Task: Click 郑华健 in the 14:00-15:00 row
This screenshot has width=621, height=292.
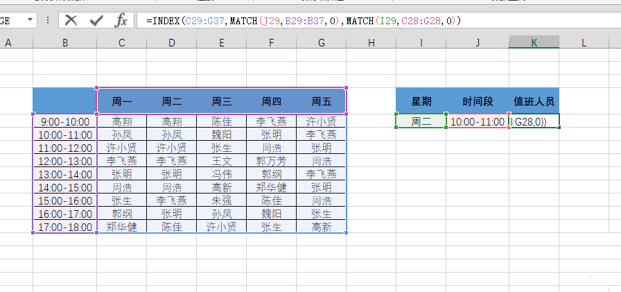Action: [x=271, y=187]
